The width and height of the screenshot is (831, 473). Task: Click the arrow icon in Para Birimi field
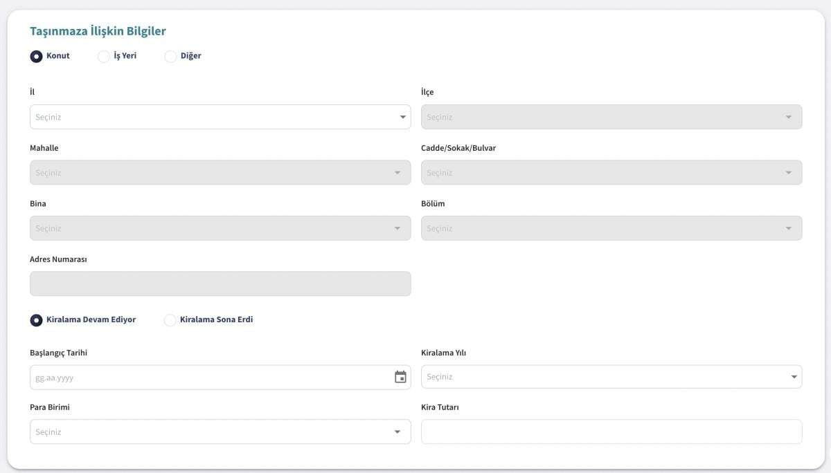click(x=397, y=432)
